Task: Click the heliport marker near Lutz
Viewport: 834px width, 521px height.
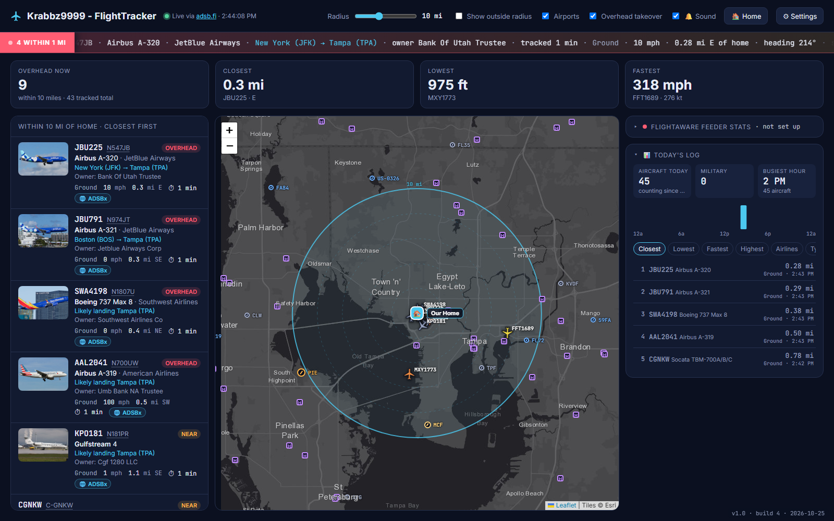Action: (477, 140)
